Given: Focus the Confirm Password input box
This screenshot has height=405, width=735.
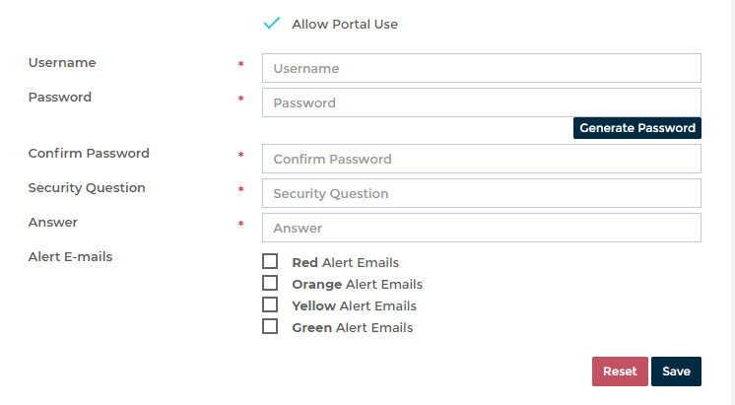Looking at the screenshot, I should pos(481,160).
